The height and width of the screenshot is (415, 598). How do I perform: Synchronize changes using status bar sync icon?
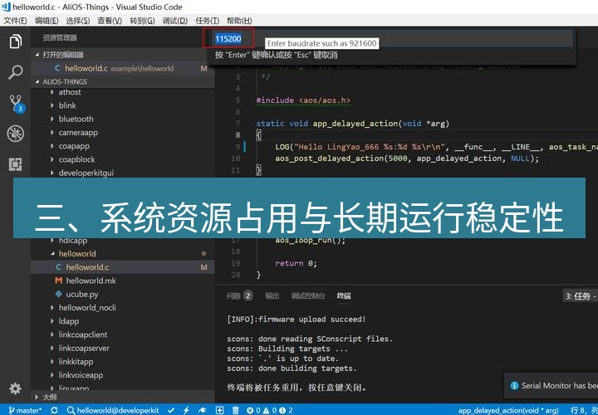(x=54, y=410)
